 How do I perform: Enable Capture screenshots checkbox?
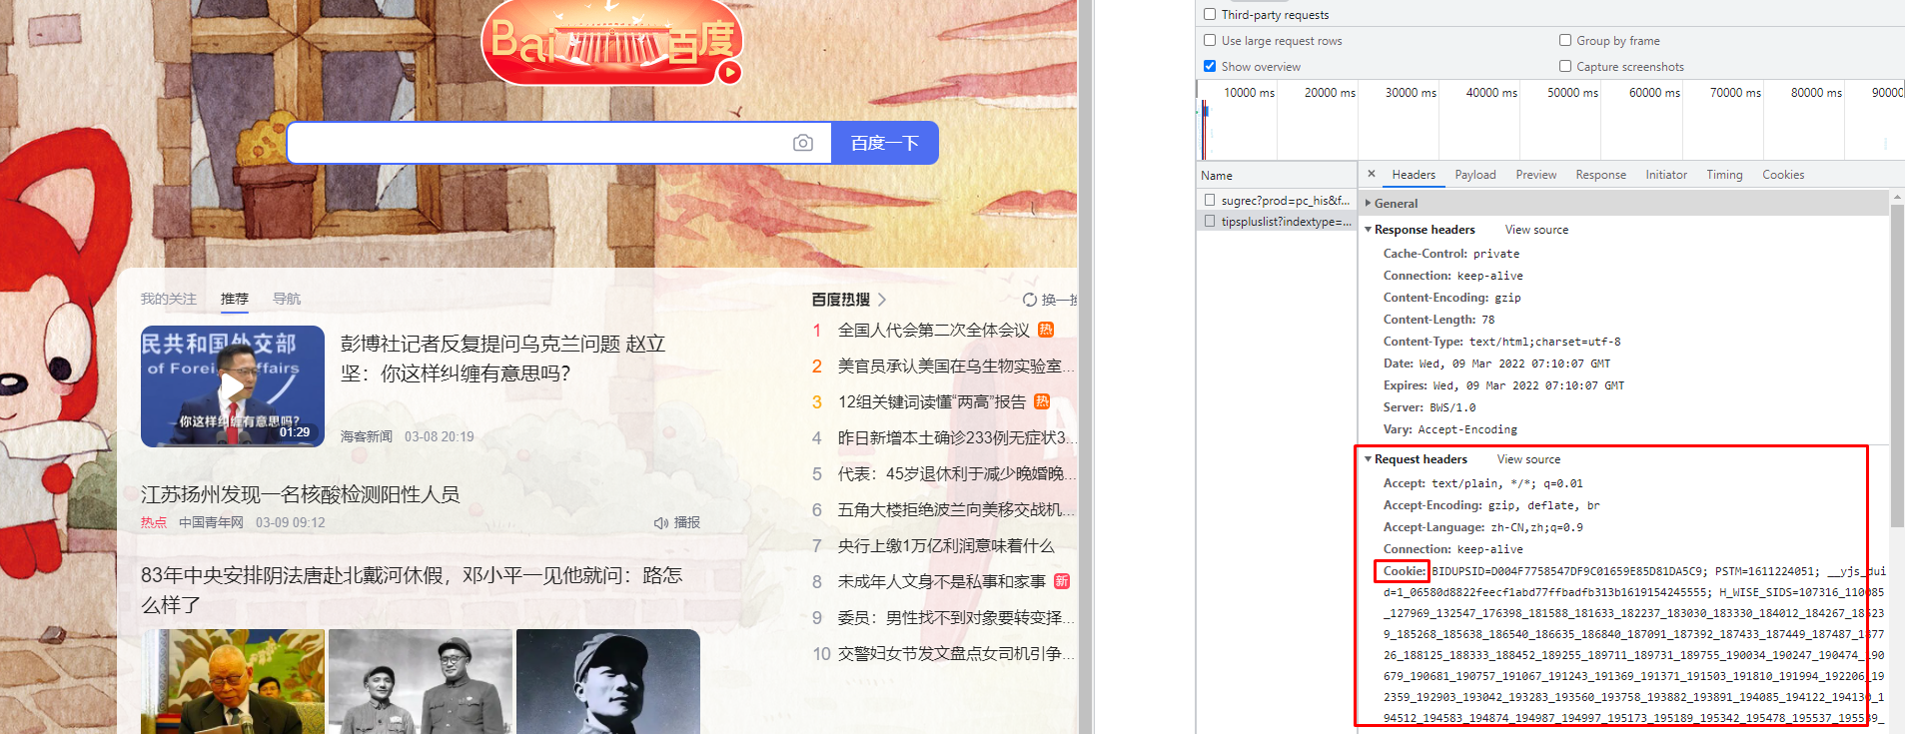click(1565, 66)
